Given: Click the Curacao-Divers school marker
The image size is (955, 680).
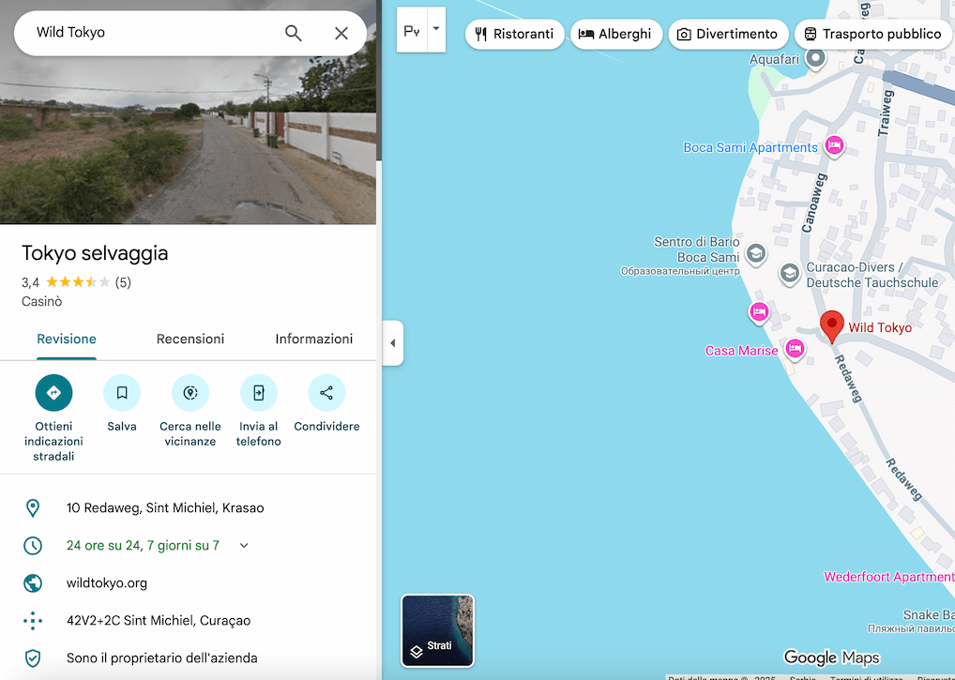Looking at the screenshot, I should click(789, 273).
